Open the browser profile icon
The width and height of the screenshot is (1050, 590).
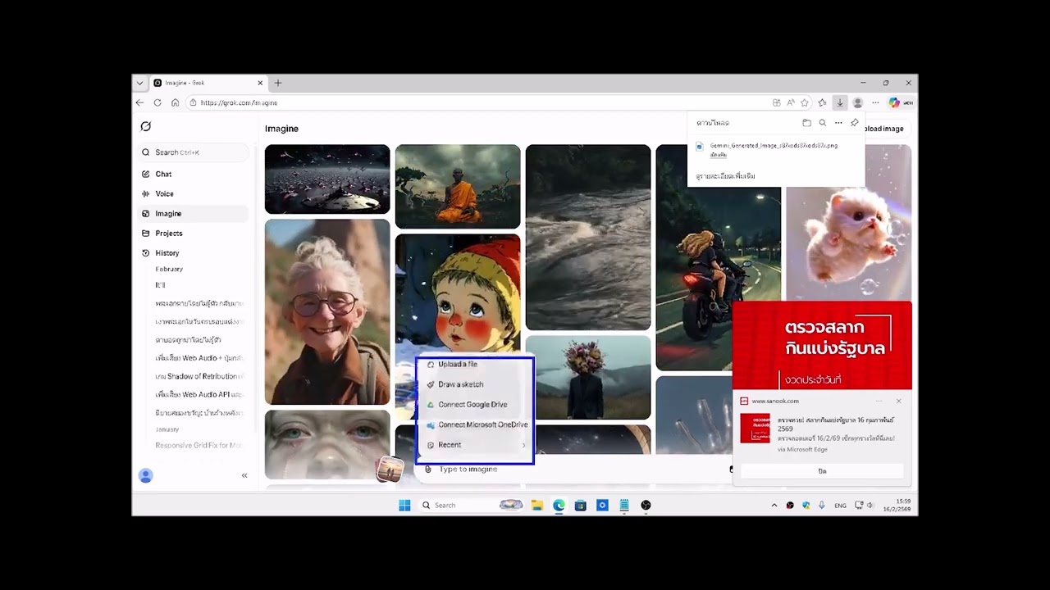click(858, 102)
